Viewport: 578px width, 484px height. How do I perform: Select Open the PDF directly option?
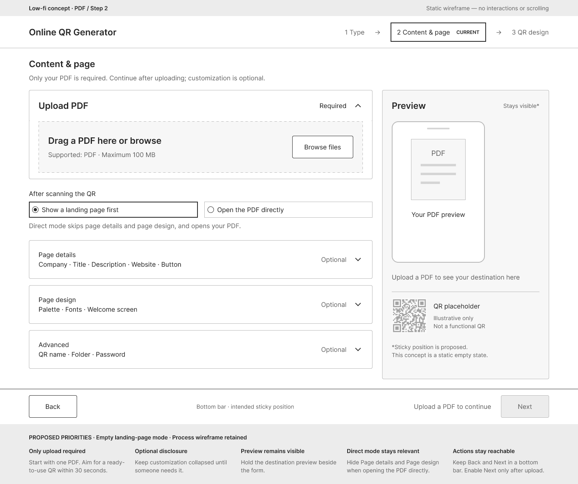pos(288,210)
